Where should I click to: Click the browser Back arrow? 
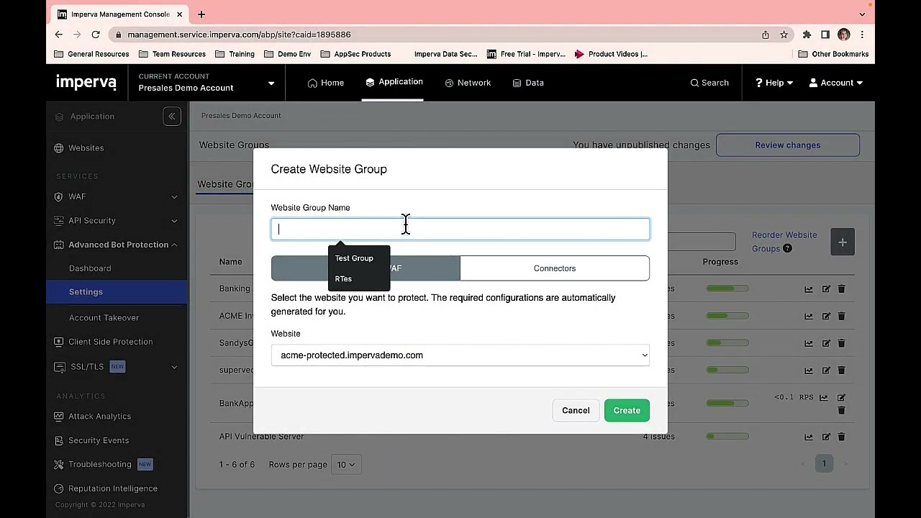click(x=59, y=35)
